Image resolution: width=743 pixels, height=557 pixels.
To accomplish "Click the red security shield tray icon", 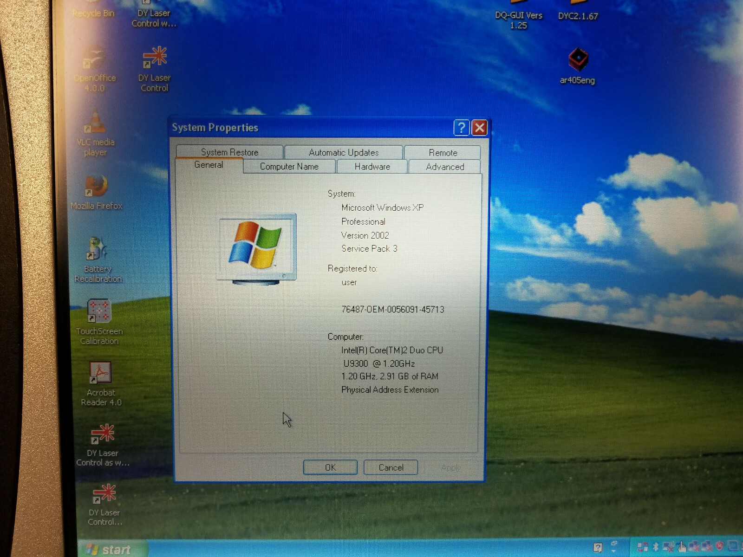I will (719, 546).
